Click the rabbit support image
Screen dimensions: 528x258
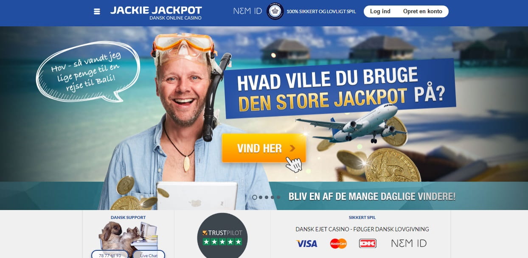128,236
